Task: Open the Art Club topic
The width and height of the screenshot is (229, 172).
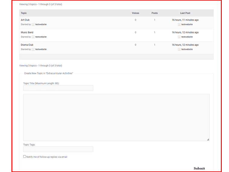Action: [25, 20]
